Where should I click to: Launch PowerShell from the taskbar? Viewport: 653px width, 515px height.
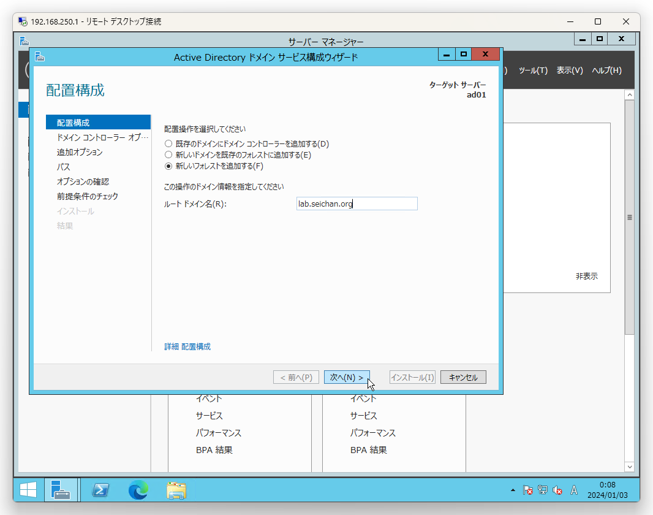100,490
